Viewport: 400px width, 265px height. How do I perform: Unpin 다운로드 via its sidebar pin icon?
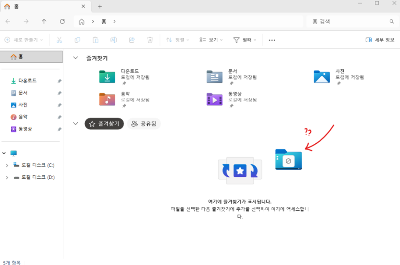click(59, 81)
